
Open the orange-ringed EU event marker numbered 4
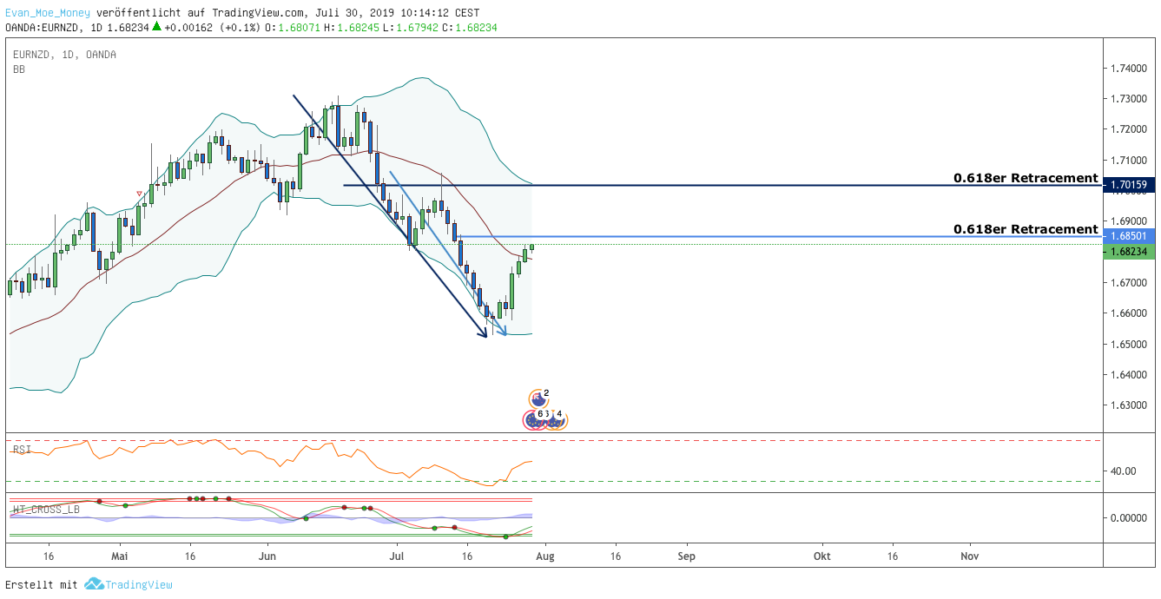557,420
